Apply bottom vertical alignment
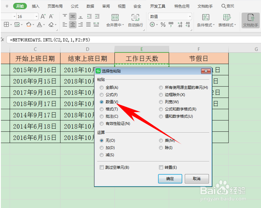Screen dimensions: 261x208 tap(81, 17)
